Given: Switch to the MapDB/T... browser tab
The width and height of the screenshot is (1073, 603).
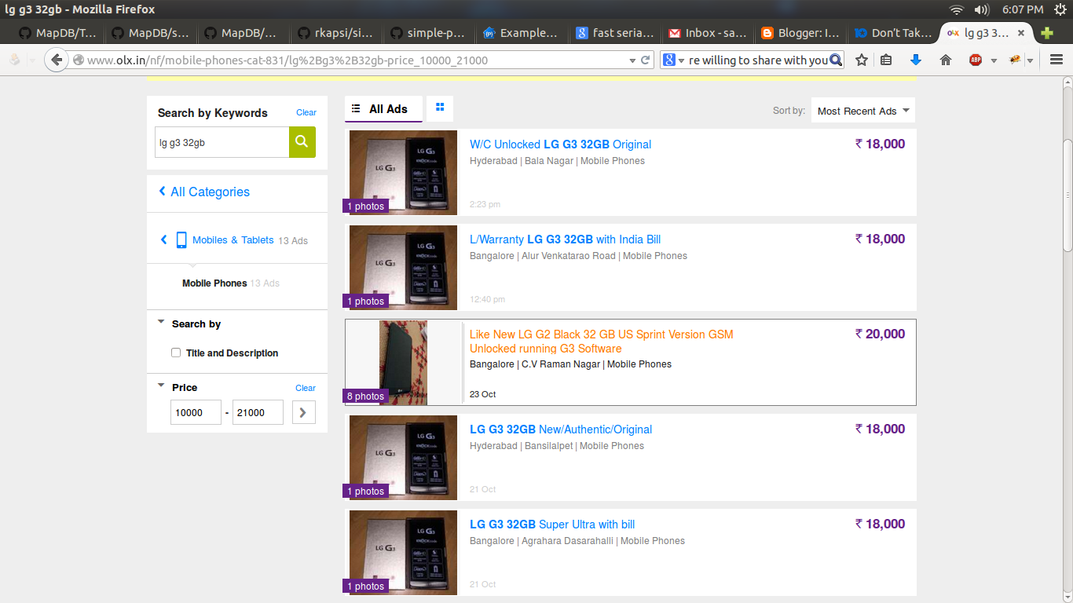Looking at the screenshot, I should pyautogui.click(x=57, y=33).
